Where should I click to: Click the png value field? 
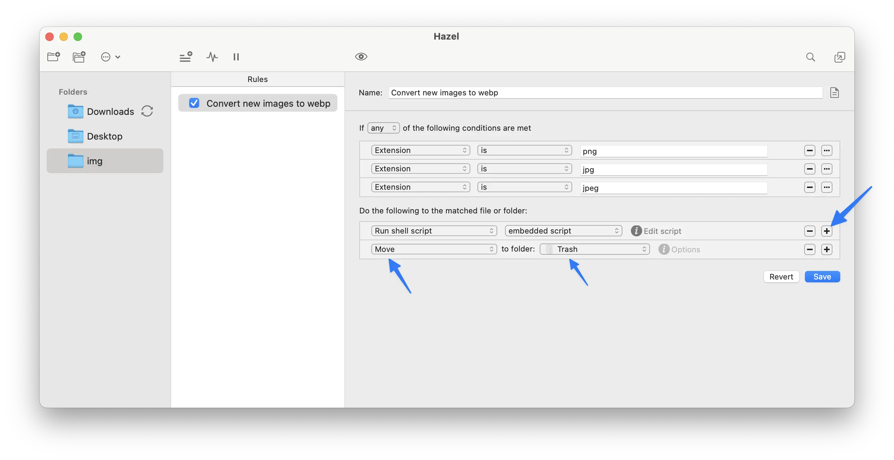coord(674,151)
